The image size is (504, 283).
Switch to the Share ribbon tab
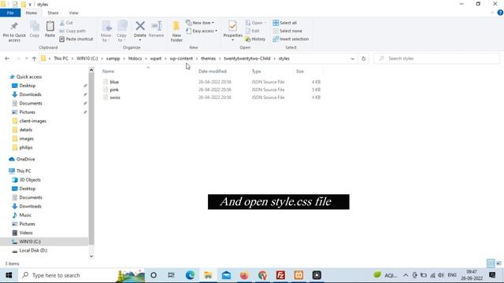pyautogui.click(x=53, y=13)
